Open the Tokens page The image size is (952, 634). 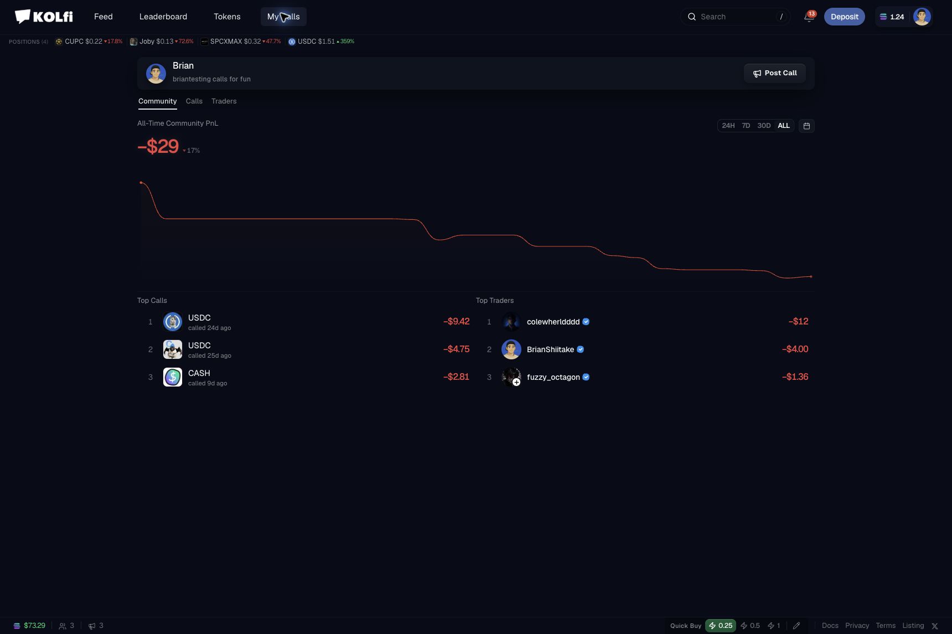coord(227,17)
